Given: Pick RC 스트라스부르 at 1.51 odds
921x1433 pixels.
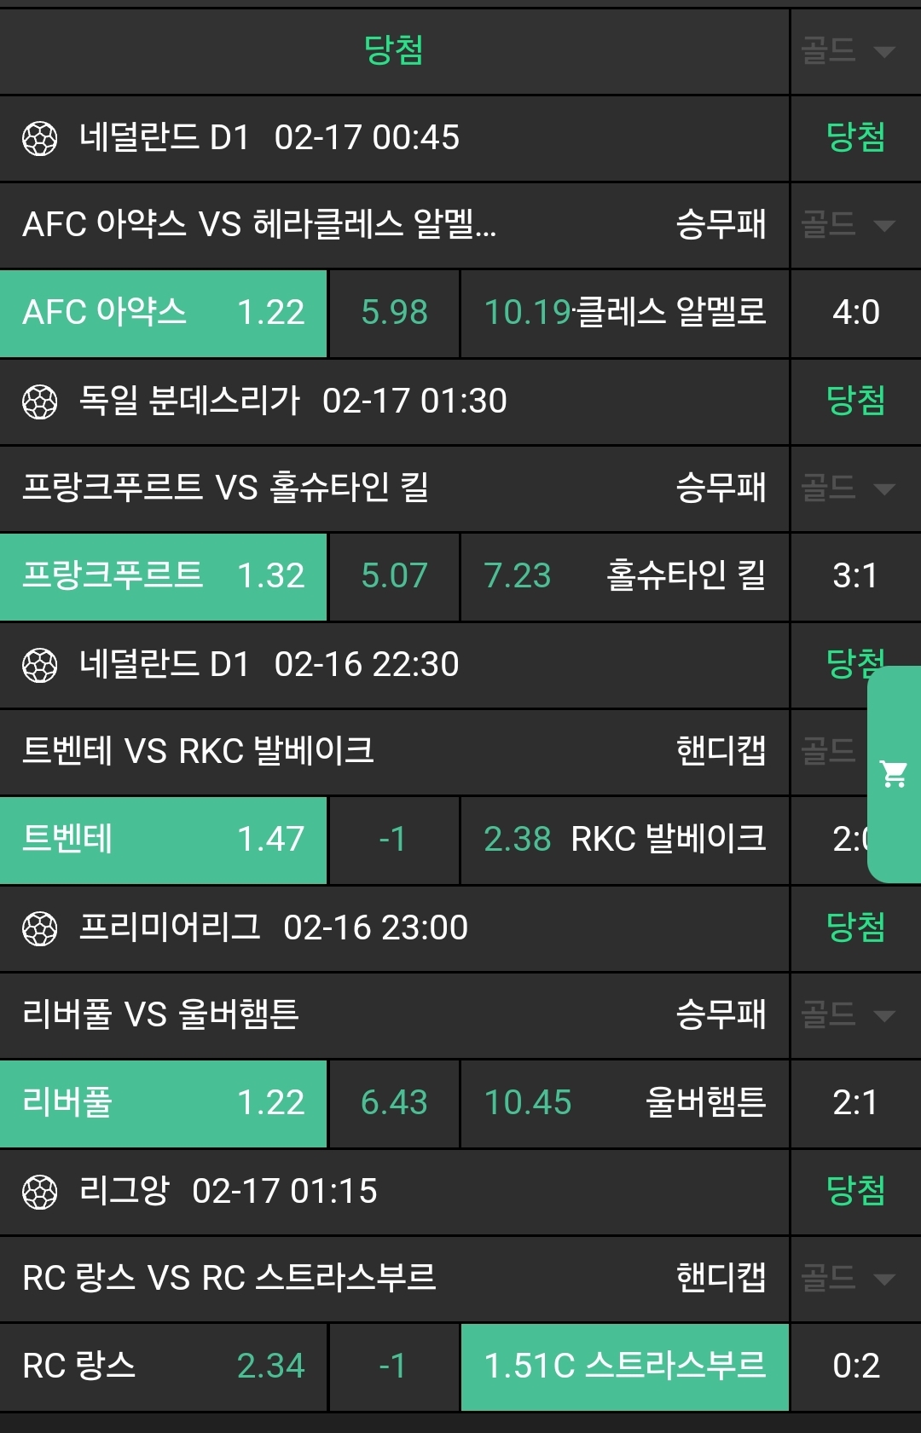Looking at the screenshot, I should point(624,1367).
